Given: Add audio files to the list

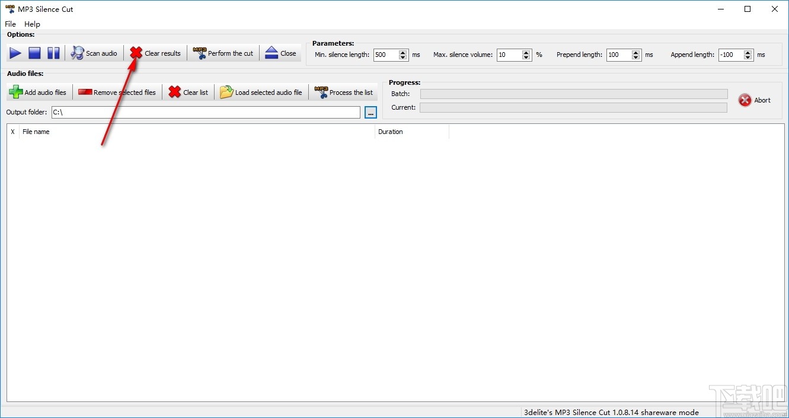Looking at the screenshot, I should (x=39, y=92).
